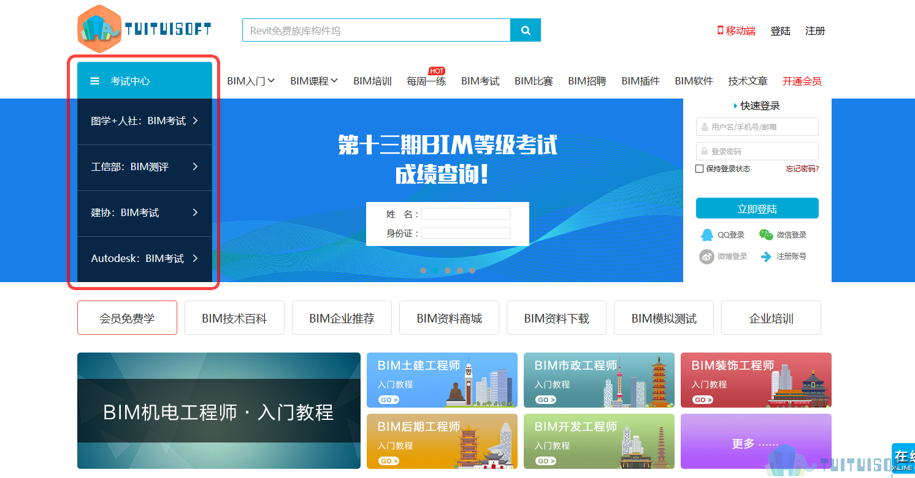Click 登陆 link in header
The height and width of the screenshot is (478, 915).
(780, 31)
